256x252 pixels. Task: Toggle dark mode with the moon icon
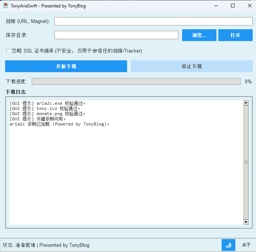pyautogui.click(x=228, y=245)
